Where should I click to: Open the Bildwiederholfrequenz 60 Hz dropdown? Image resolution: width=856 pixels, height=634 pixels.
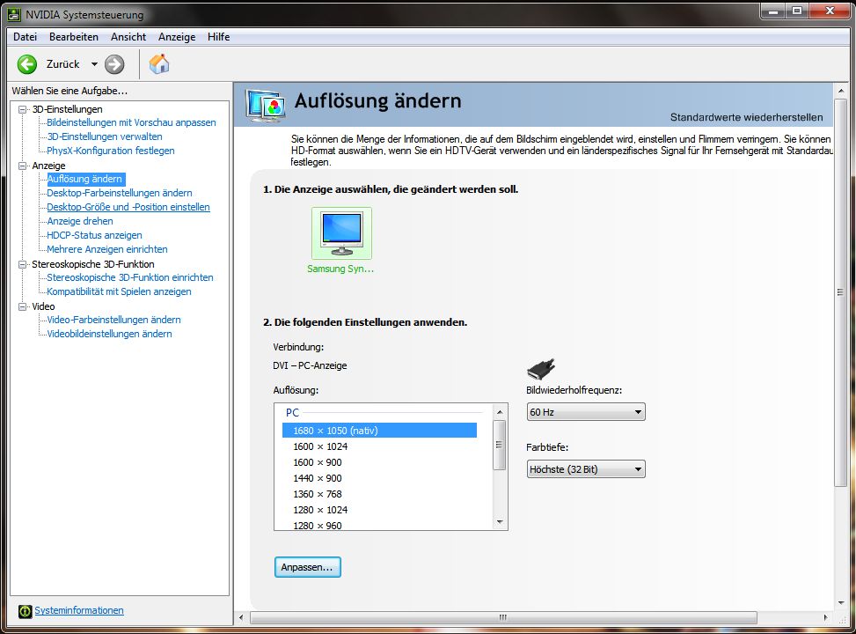tap(586, 412)
